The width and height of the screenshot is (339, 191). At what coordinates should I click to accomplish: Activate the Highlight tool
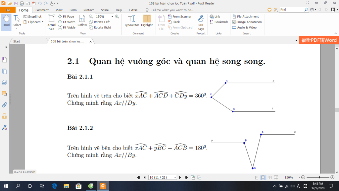147,21
